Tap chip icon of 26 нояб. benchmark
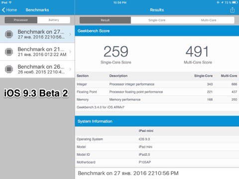The width and height of the screenshot is (239, 179). (x=9, y=69)
